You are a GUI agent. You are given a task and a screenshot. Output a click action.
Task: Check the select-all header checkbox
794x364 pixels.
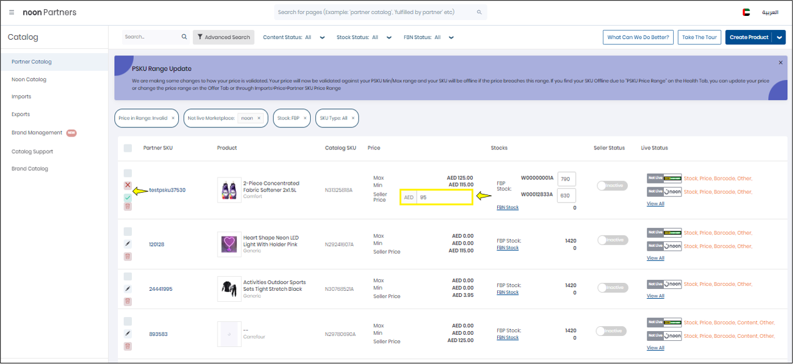128,148
